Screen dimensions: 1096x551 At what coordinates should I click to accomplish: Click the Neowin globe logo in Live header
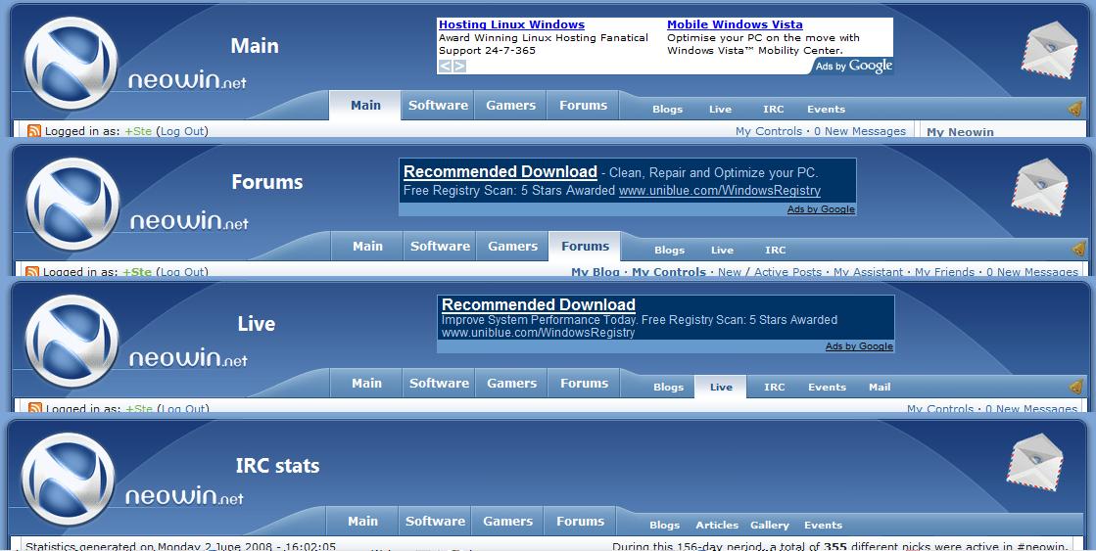72,341
